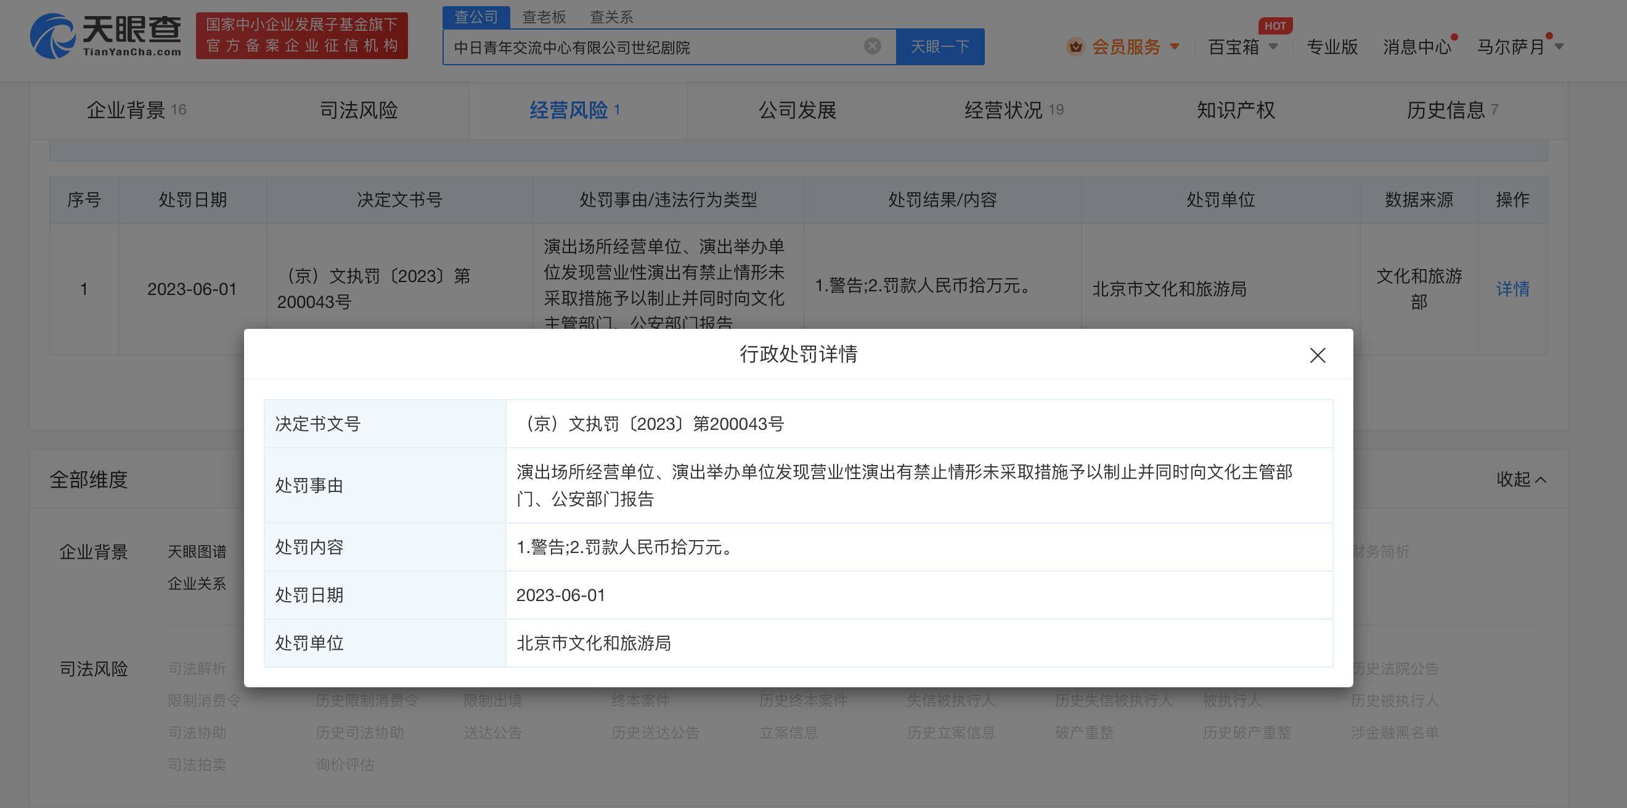Click the 历史终本案件 item

[x=804, y=701]
